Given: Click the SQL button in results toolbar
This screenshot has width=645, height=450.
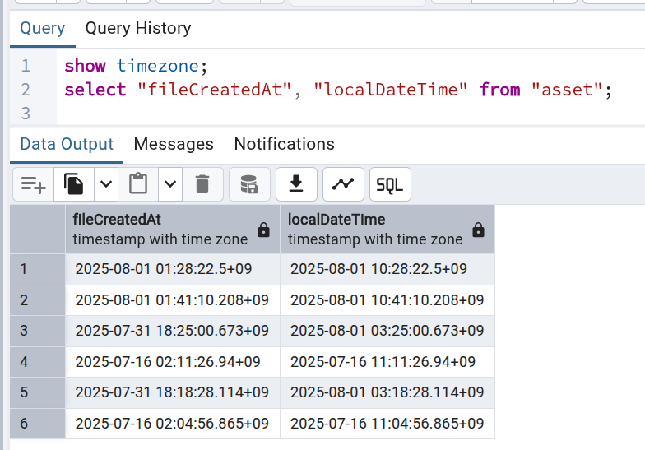Looking at the screenshot, I should [x=390, y=185].
